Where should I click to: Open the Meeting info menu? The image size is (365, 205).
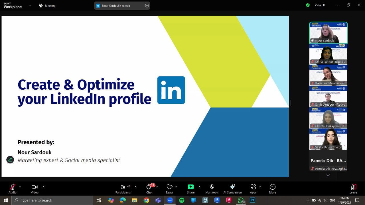(47, 6)
